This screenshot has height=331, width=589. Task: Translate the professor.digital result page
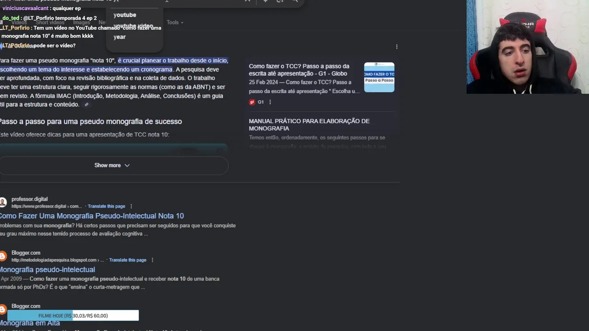106,206
